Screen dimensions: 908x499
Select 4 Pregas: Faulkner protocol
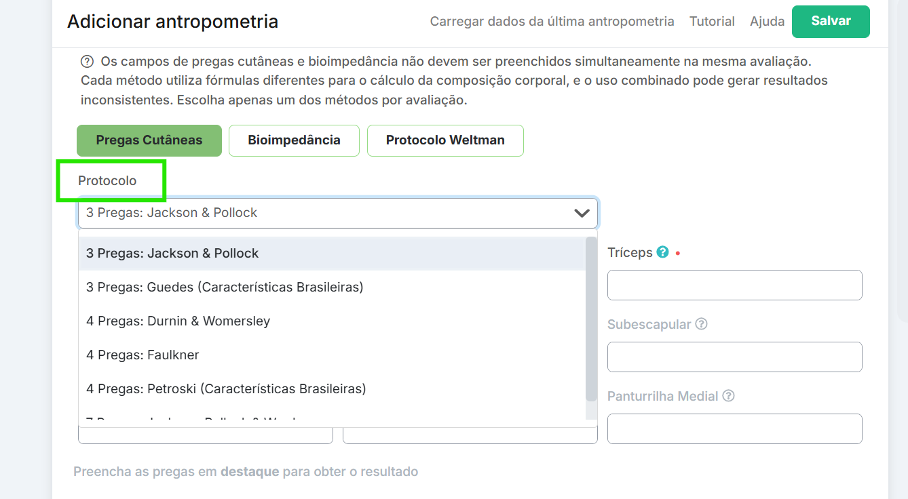tap(143, 355)
